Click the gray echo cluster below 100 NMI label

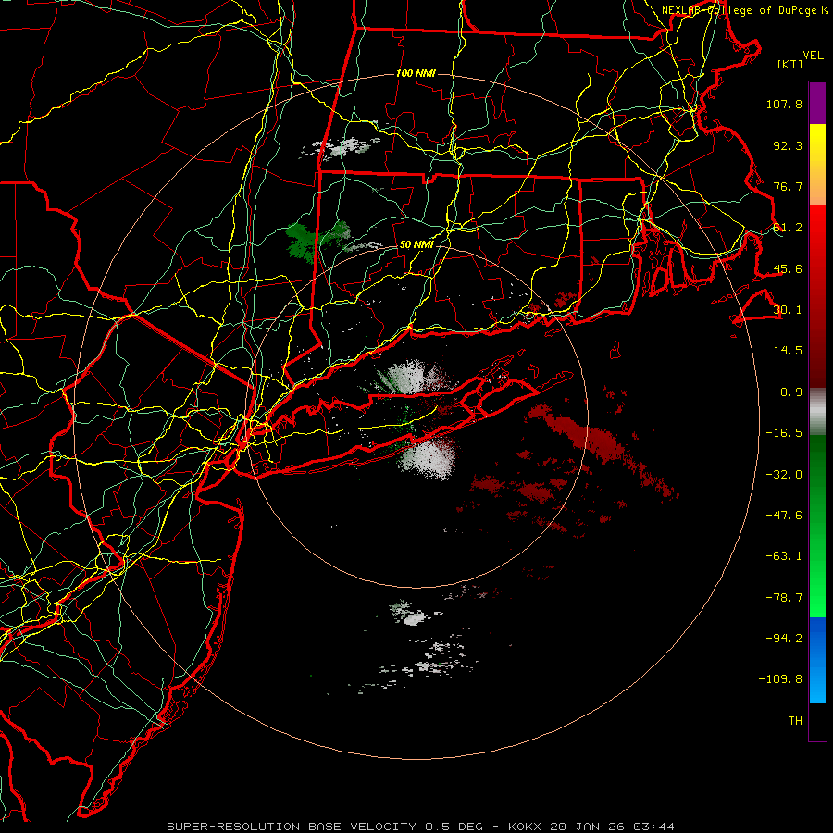340,147
